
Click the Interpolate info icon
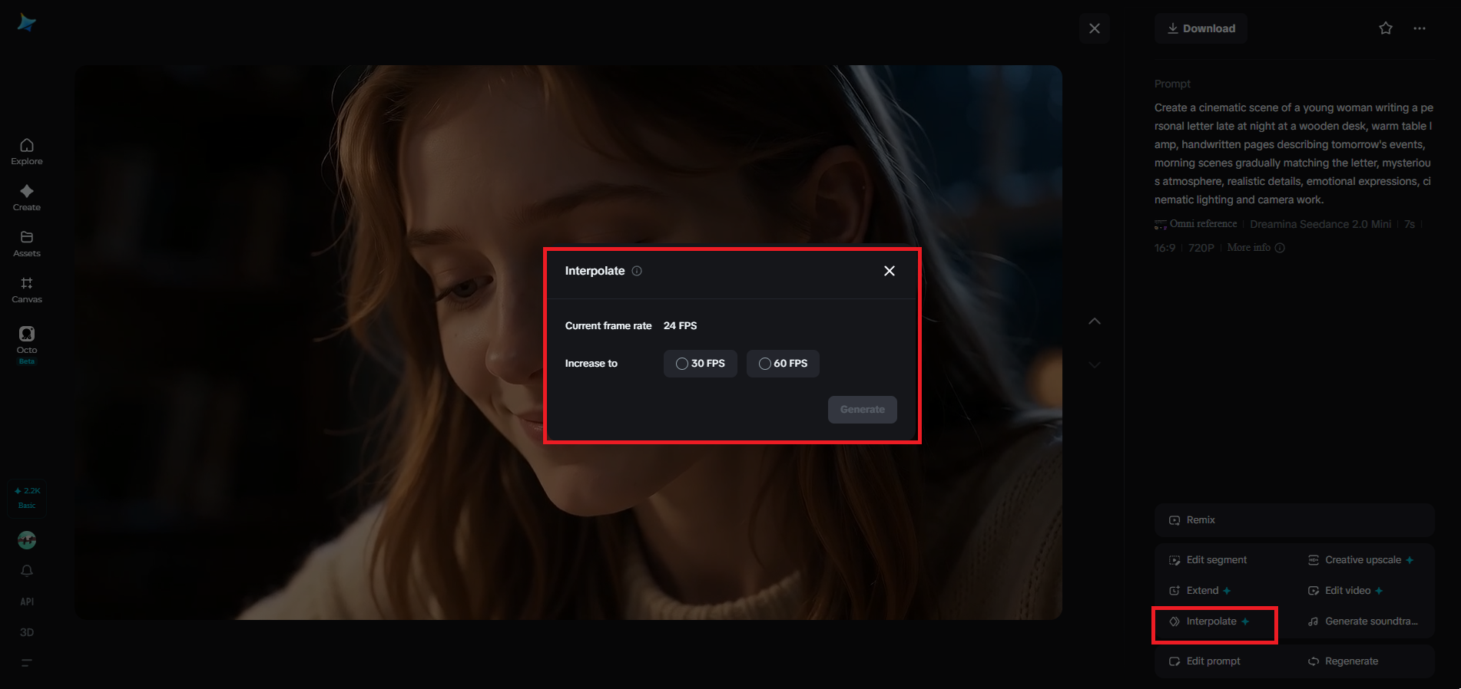pyautogui.click(x=637, y=271)
